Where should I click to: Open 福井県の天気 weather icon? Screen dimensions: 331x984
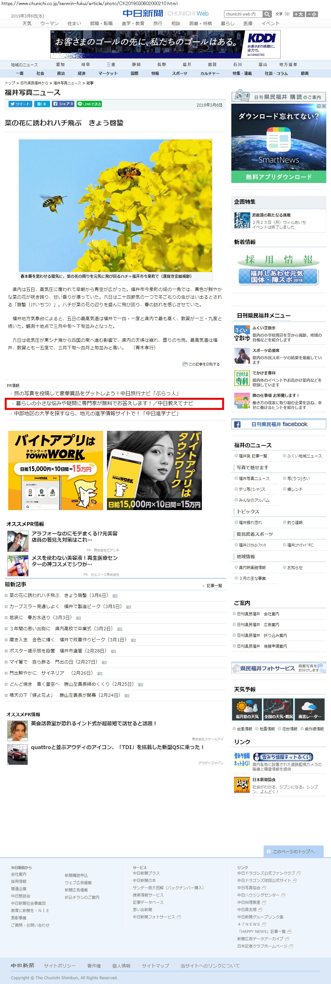pos(247,710)
